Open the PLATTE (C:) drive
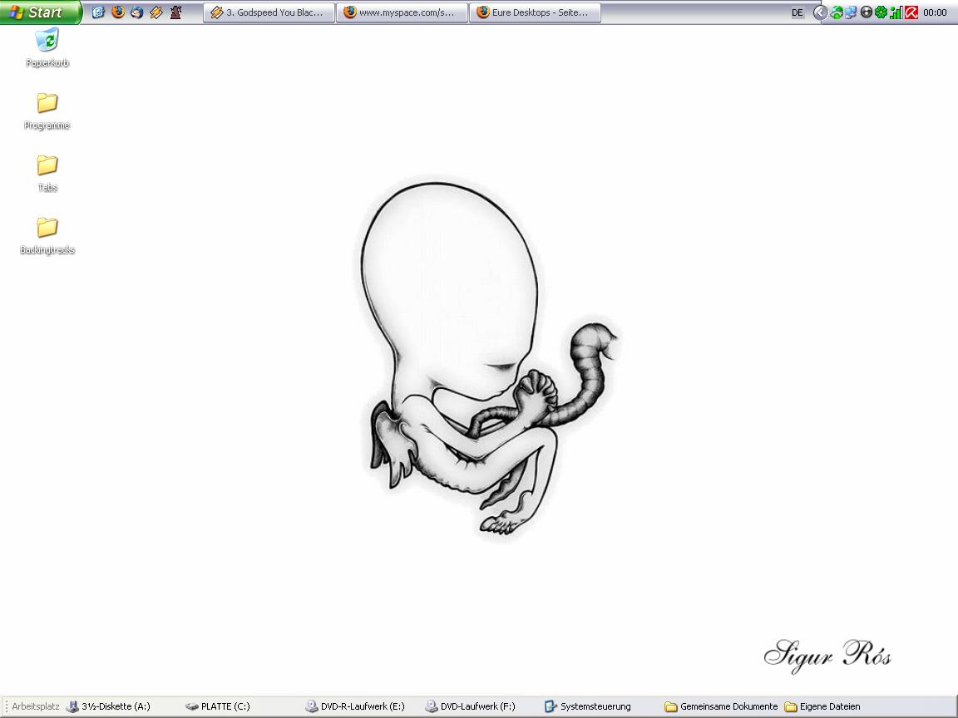Image resolution: width=958 pixels, height=718 pixels. pos(218,706)
